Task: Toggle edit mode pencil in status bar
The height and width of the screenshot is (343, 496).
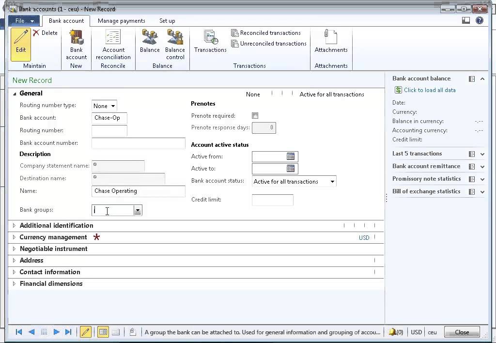Action: point(85,332)
